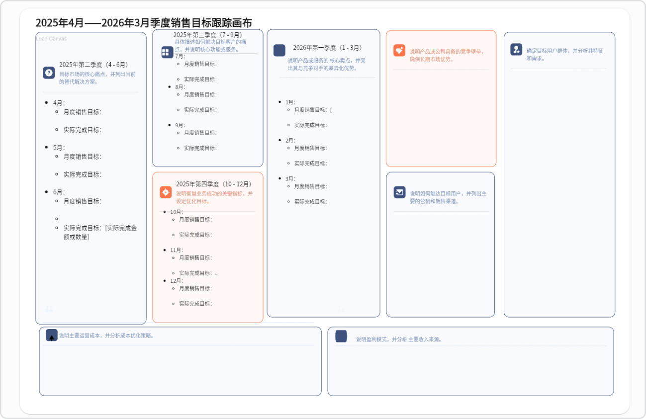646x419 pixels.
Task: Click the user star icon in 目标用户群体 card
Action: pyautogui.click(x=516, y=49)
